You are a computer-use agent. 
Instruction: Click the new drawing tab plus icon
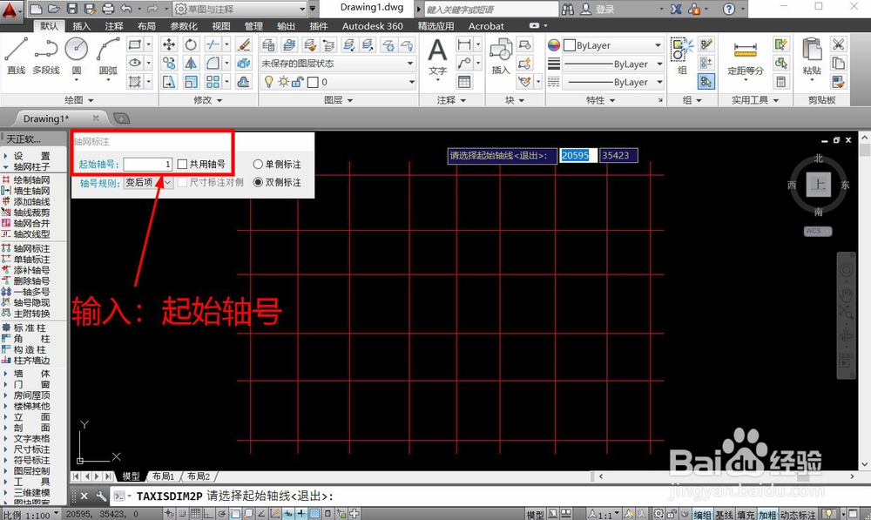121,118
